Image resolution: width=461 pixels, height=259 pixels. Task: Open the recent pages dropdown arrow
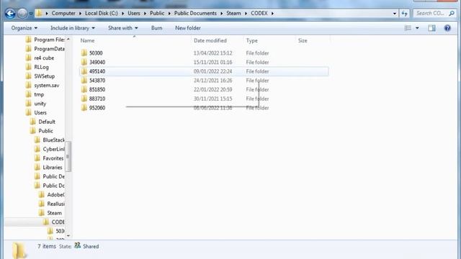click(31, 14)
